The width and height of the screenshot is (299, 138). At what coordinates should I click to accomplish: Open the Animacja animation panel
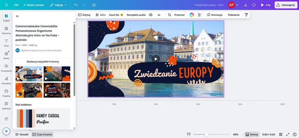pyautogui.click(x=215, y=15)
